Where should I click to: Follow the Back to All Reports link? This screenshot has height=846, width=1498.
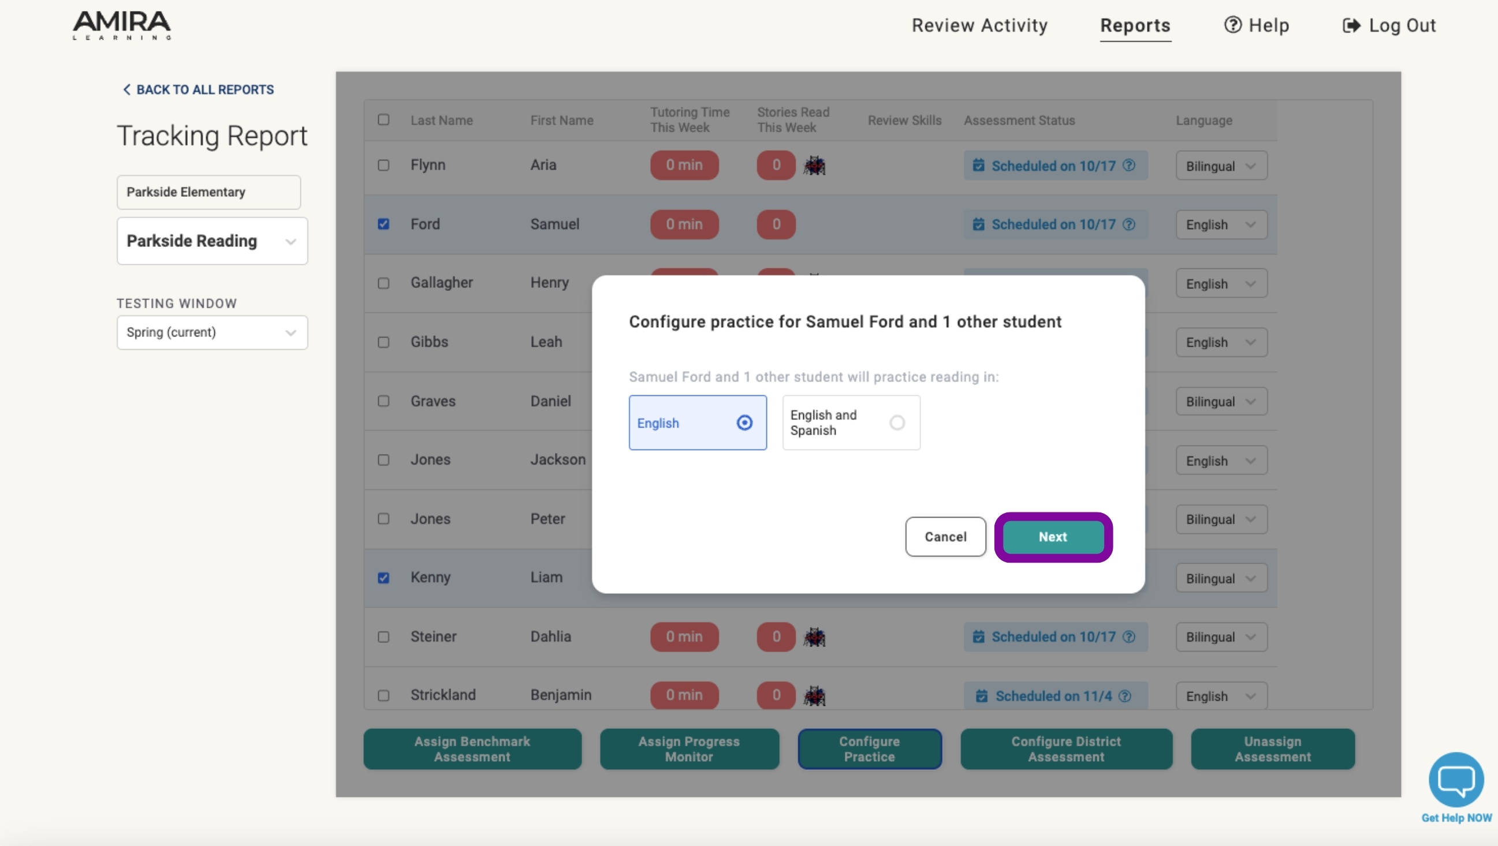point(198,89)
